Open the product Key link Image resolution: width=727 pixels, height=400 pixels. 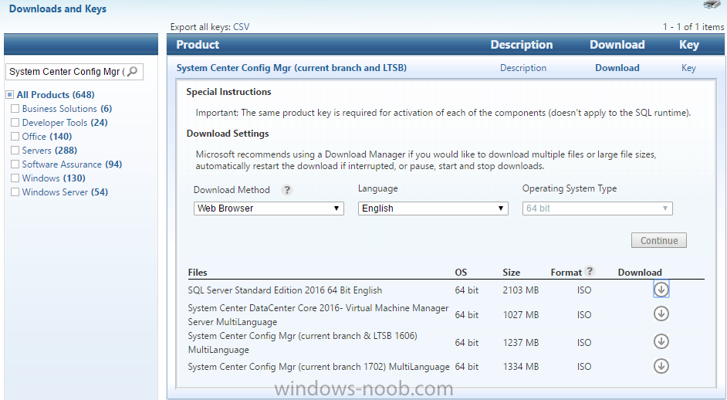688,68
